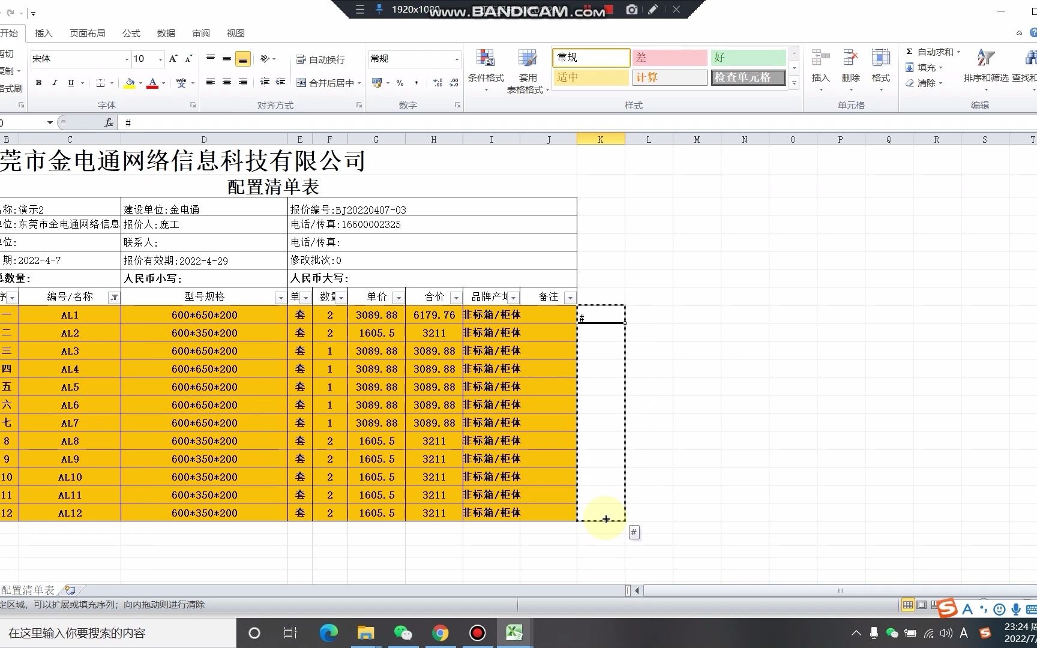Screen dimensions: 1037x648
Task: Toggle 自动换行 wrap text
Action: 321,59
